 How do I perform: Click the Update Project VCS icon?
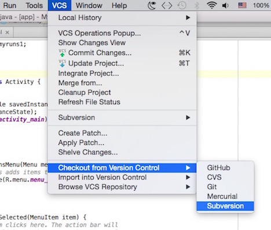[x=62, y=63]
